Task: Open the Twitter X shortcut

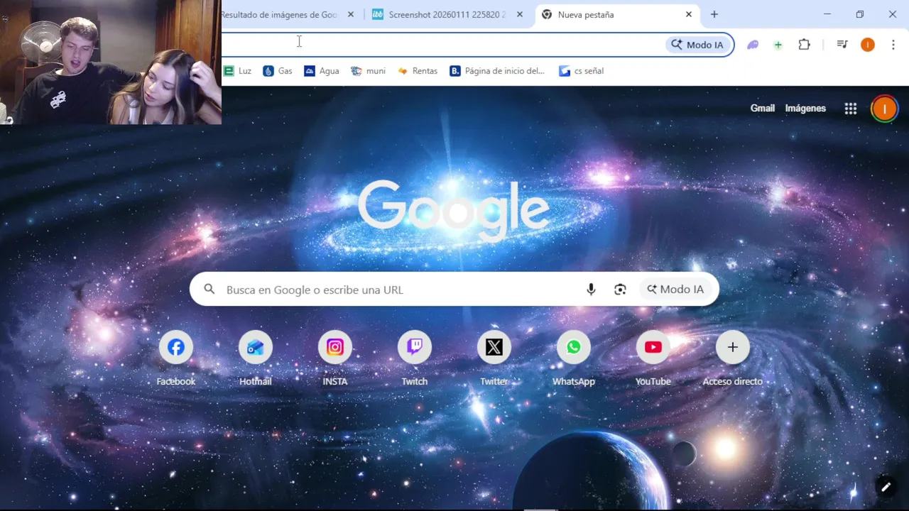Action: point(494,347)
